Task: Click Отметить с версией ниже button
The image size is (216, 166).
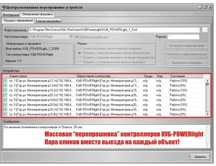Action: tap(187, 46)
